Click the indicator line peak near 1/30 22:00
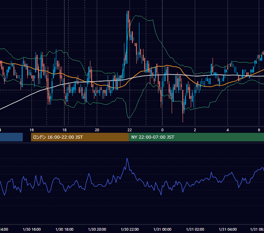Image resolution: width=264 pixels, height=233 pixels. click(127, 158)
